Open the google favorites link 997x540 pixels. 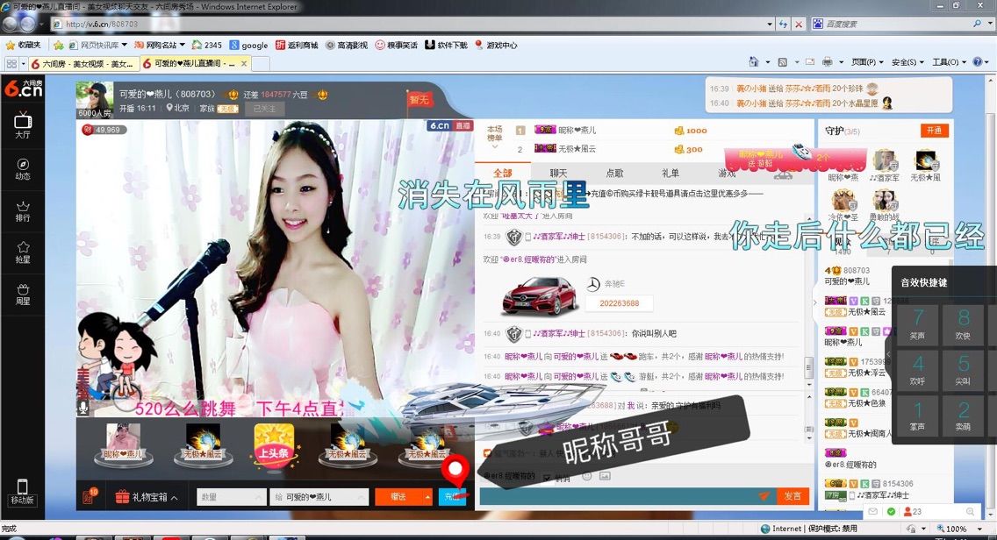tap(248, 45)
